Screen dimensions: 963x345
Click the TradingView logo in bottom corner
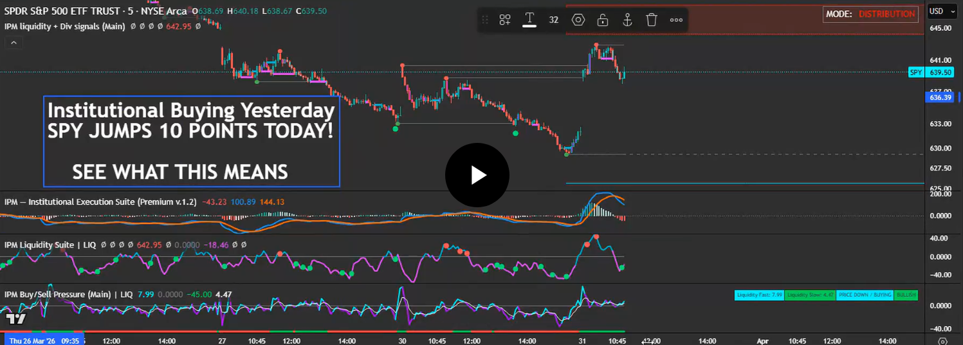(x=15, y=318)
